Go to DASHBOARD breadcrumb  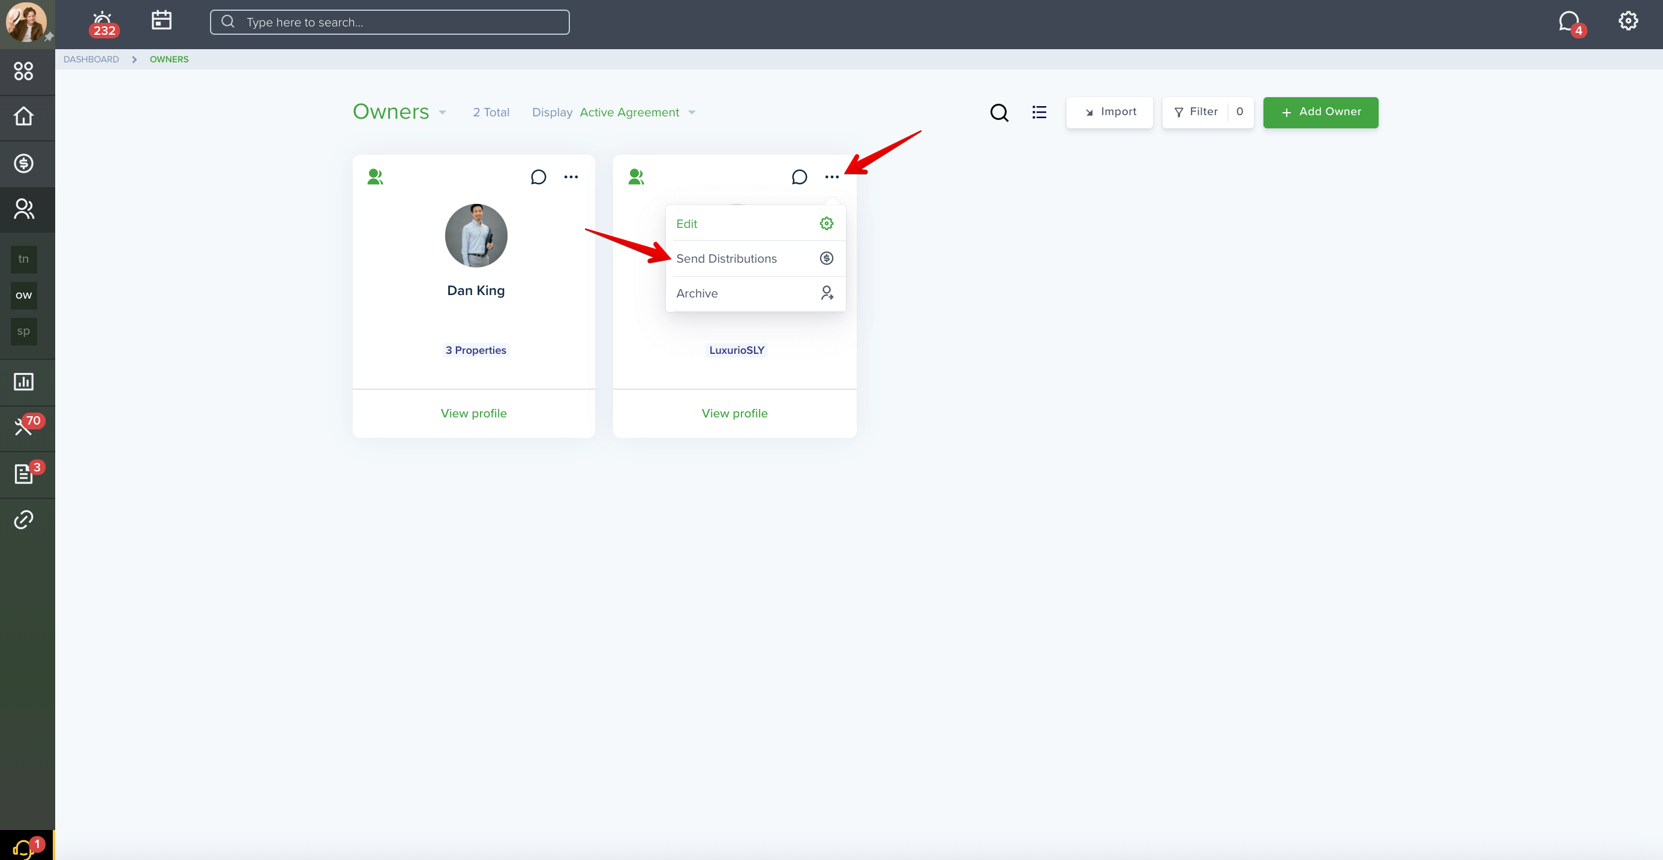[91, 59]
